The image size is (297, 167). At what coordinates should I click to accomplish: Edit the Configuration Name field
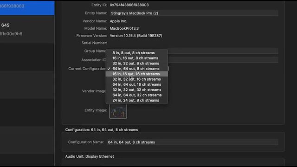coord(193,142)
